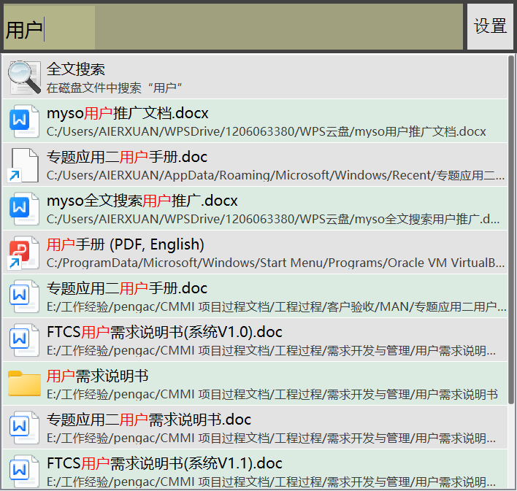
Task: Open the myso全文搜索用户推广.docx result title
Action: (x=142, y=201)
